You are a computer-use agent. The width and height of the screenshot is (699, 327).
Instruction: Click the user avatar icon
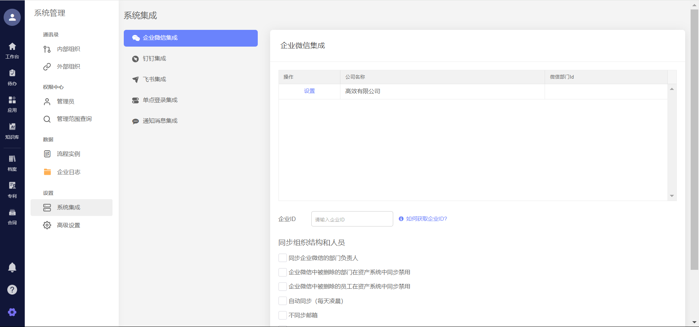pos(12,17)
